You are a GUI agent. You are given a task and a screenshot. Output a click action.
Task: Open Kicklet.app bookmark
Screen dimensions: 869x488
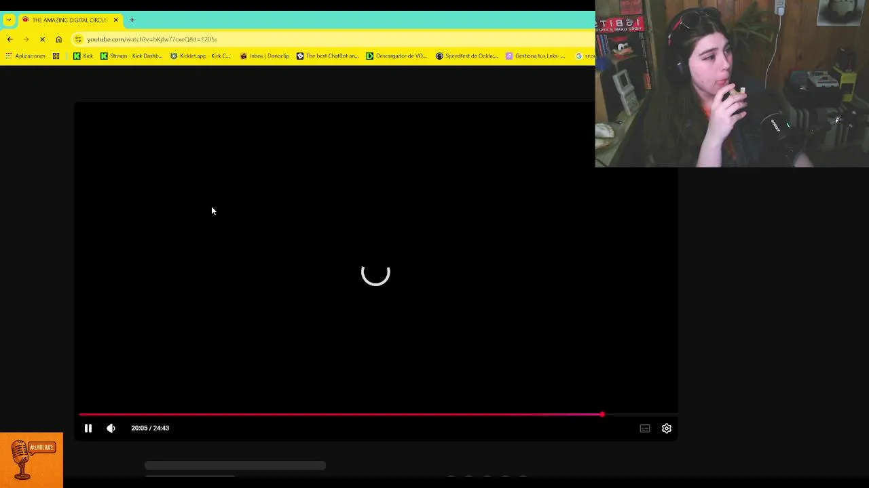200,56
